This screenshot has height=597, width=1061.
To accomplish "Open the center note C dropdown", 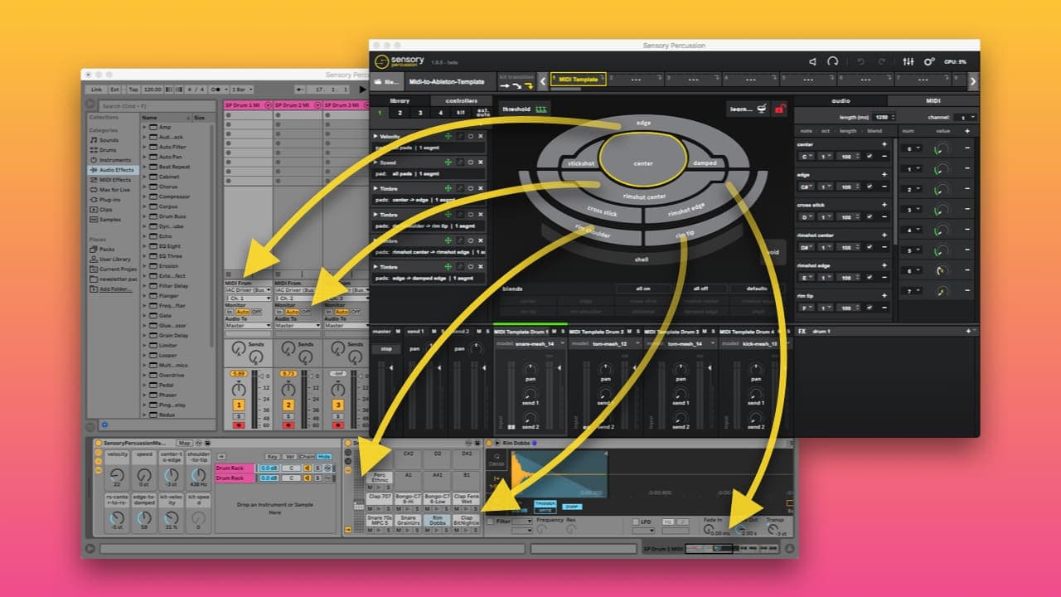I will tap(805, 157).
